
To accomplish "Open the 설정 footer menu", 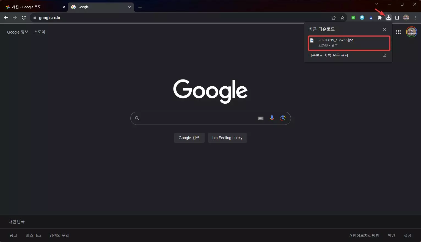I will 408,235.
